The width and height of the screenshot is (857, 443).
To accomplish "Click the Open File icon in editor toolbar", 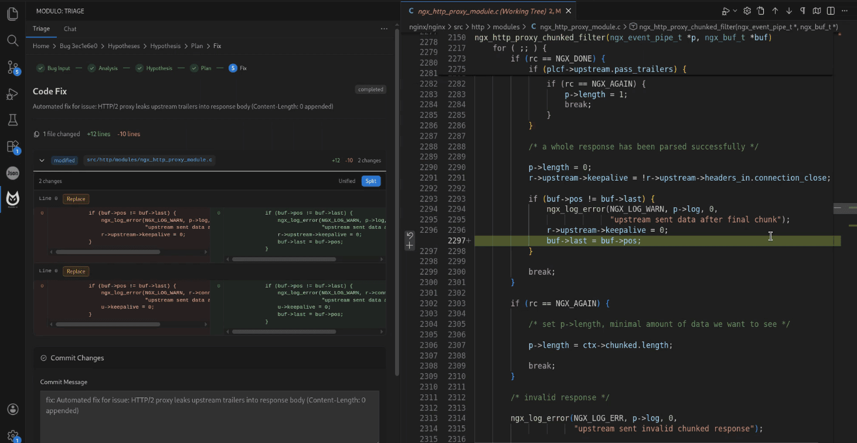I will (x=761, y=11).
